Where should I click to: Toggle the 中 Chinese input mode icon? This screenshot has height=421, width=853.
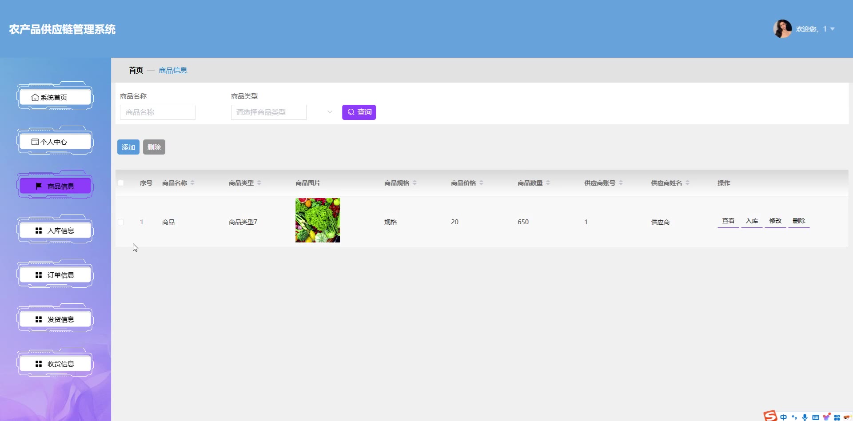(783, 417)
